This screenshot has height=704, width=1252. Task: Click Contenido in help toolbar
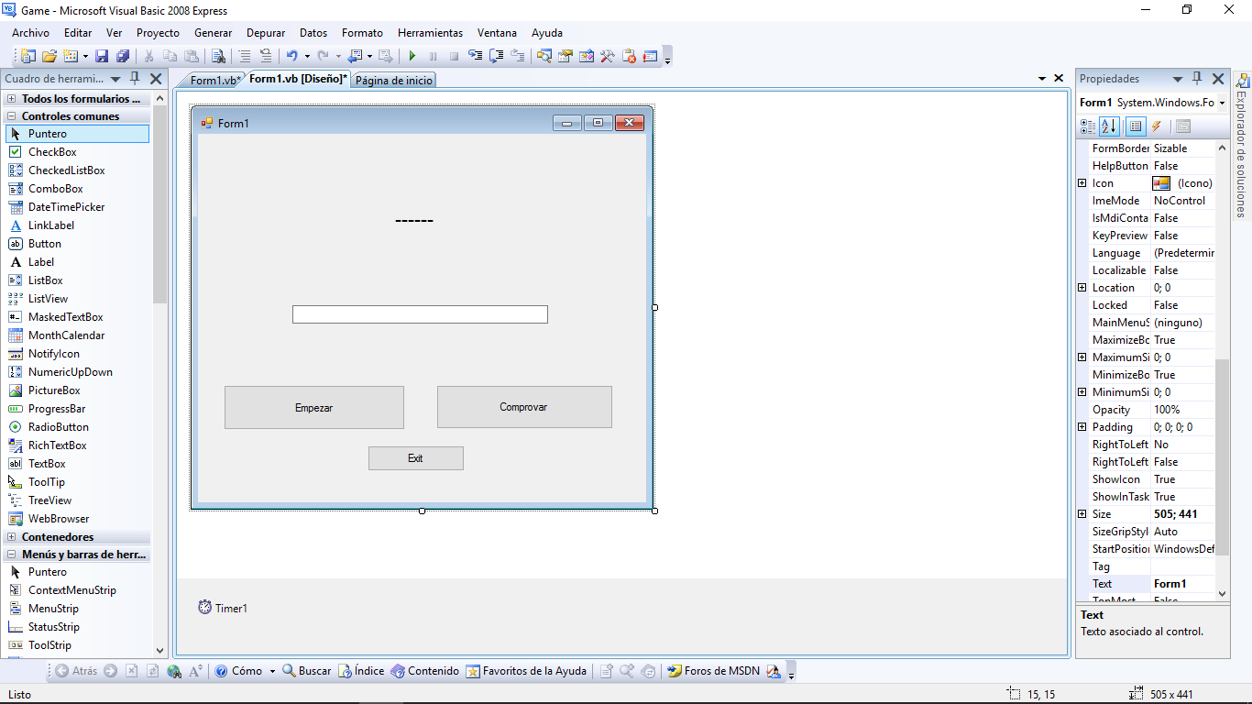(x=425, y=671)
